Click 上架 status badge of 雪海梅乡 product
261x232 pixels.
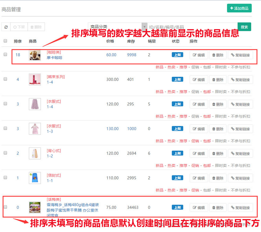(x=177, y=207)
